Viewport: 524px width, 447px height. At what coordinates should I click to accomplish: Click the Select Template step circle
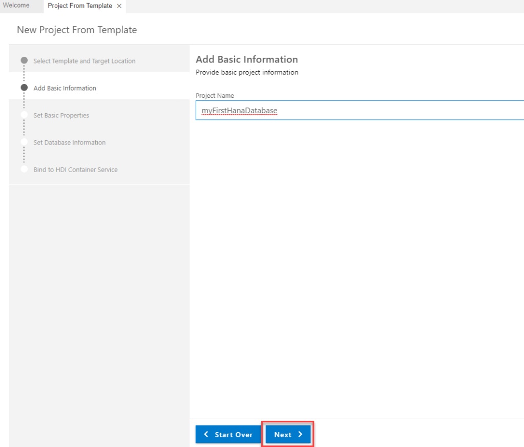pyautogui.click(x=24, y=60)
